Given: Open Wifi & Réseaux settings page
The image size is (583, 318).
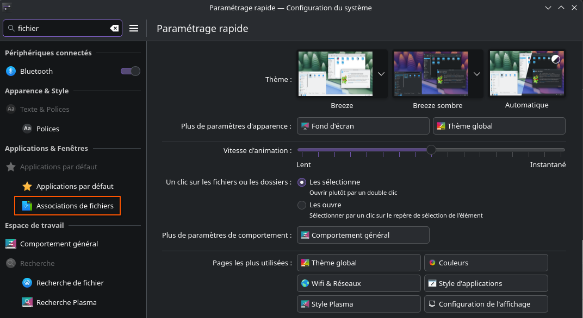Looking at the screenshot, I should click(359, 283).
